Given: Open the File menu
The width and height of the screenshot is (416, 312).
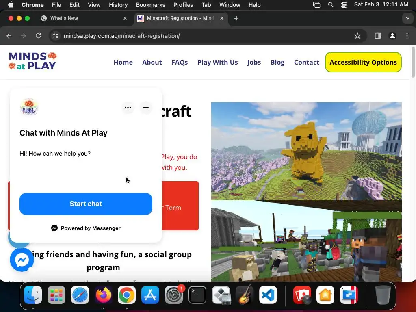Looking at the screenshot, I should (x=56, y=5).
